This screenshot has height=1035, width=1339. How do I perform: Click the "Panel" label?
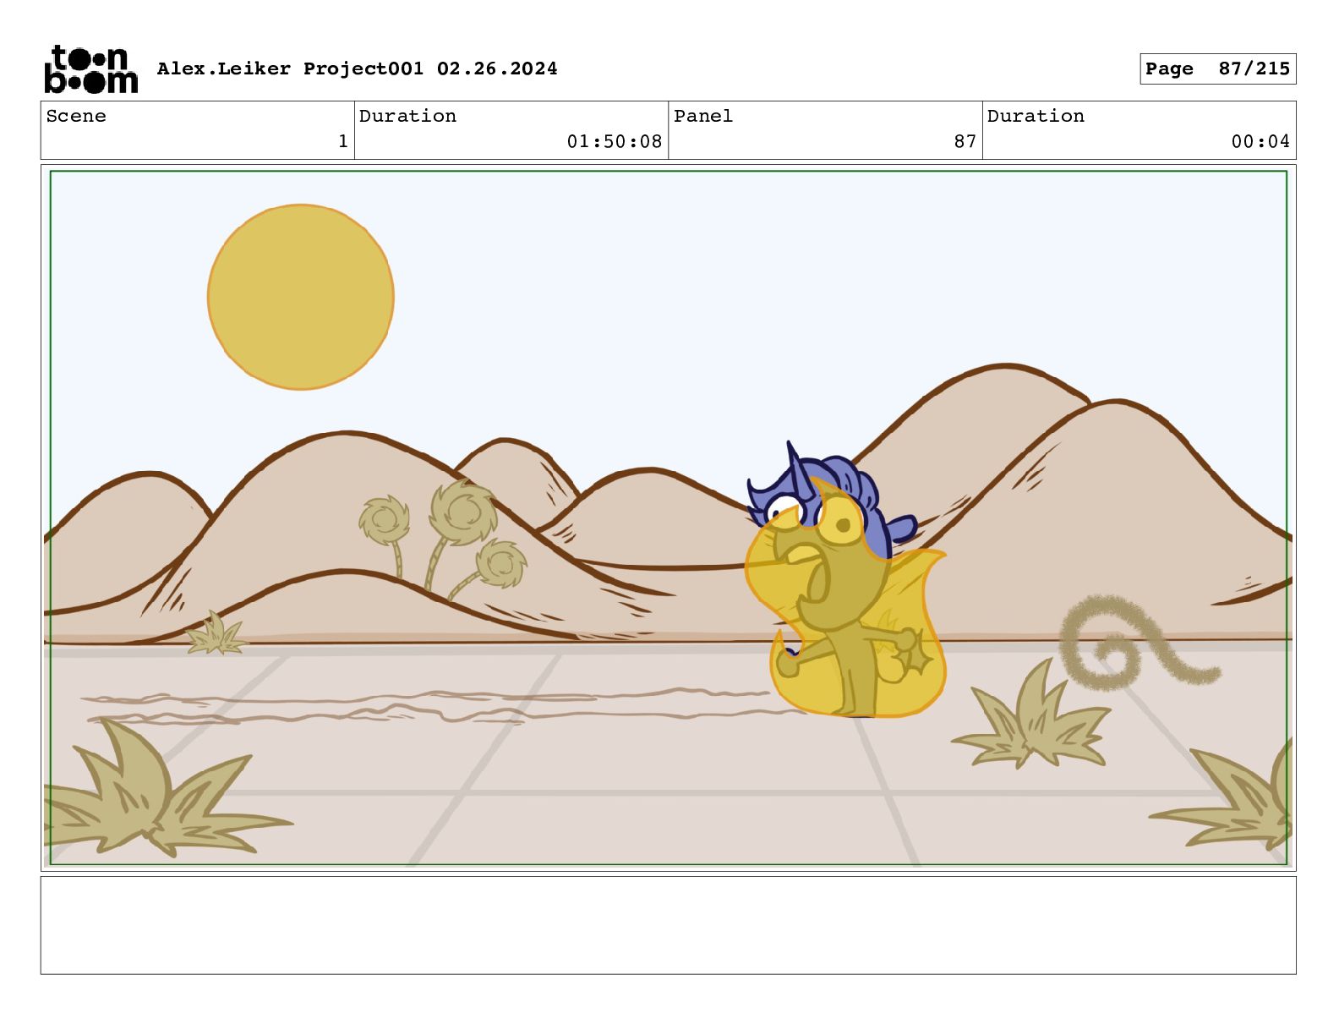[x=703, y=116]
